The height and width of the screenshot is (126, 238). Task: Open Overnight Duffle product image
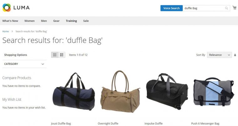(x=120, y=92)
